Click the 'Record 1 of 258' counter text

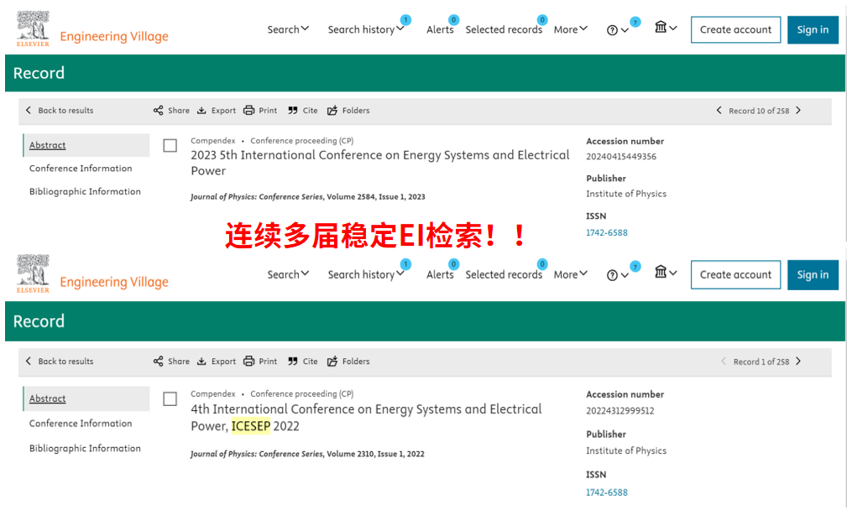click(761, 362)
